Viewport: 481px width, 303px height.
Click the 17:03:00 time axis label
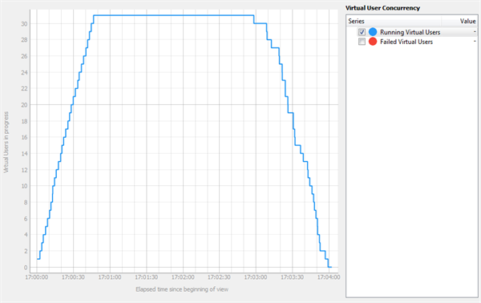pyautogui.click(x=256, y=277)
